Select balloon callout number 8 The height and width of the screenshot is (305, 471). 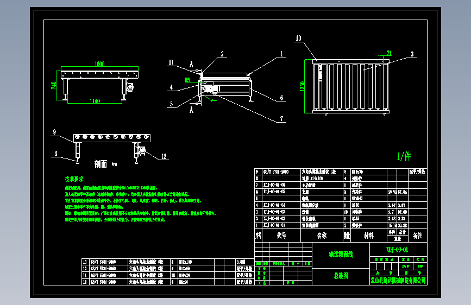pyautogui.click(x=56, y=154)
